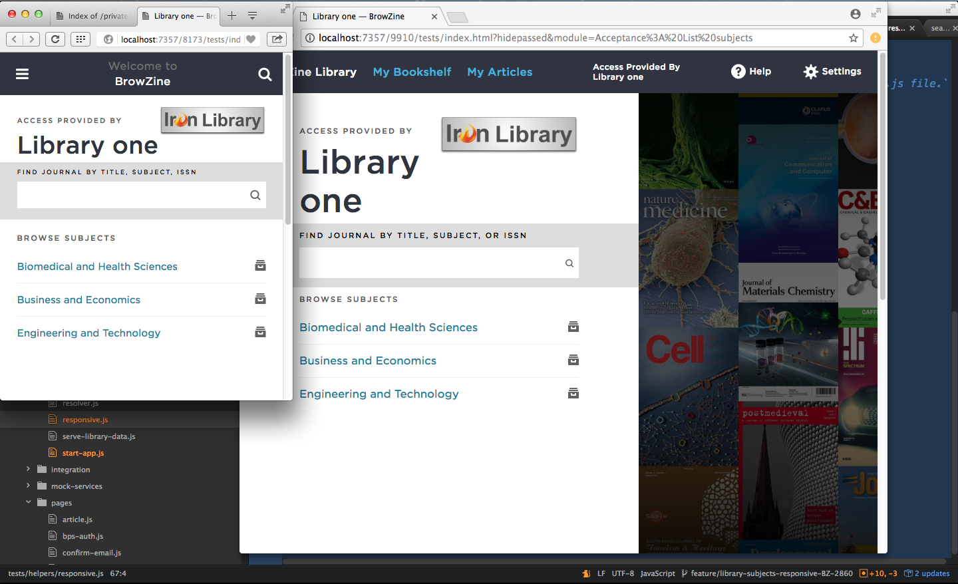
Task: Open Biomedical and Health Sciences in large window
Action: tap(389, 327)
